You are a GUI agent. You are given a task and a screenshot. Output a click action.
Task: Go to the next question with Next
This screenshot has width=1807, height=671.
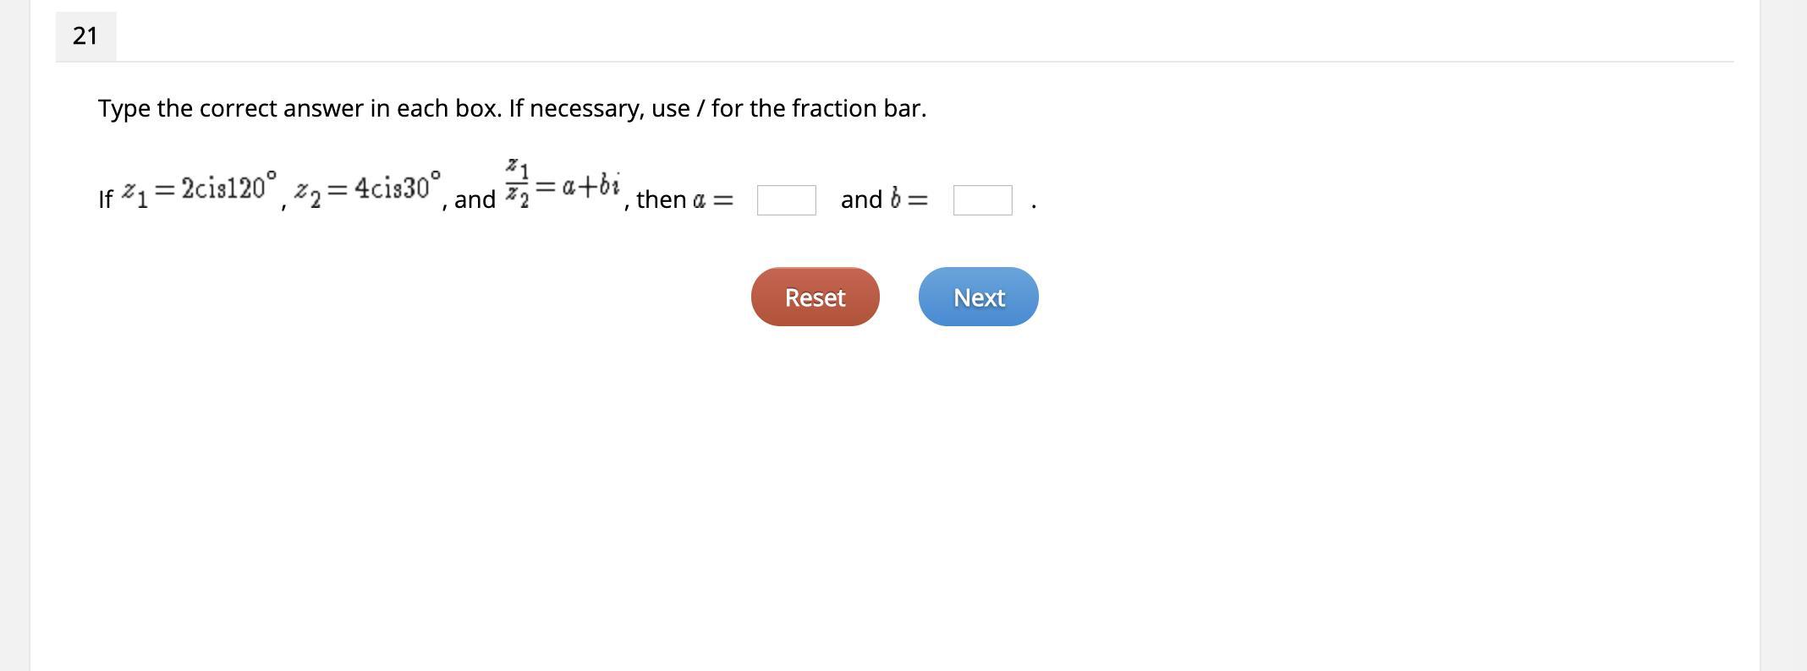[978, 297]
